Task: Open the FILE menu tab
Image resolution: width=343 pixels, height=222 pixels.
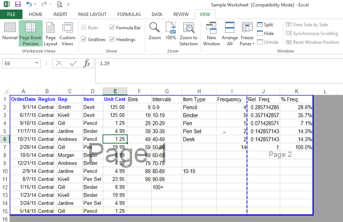Action: [11, 14]
